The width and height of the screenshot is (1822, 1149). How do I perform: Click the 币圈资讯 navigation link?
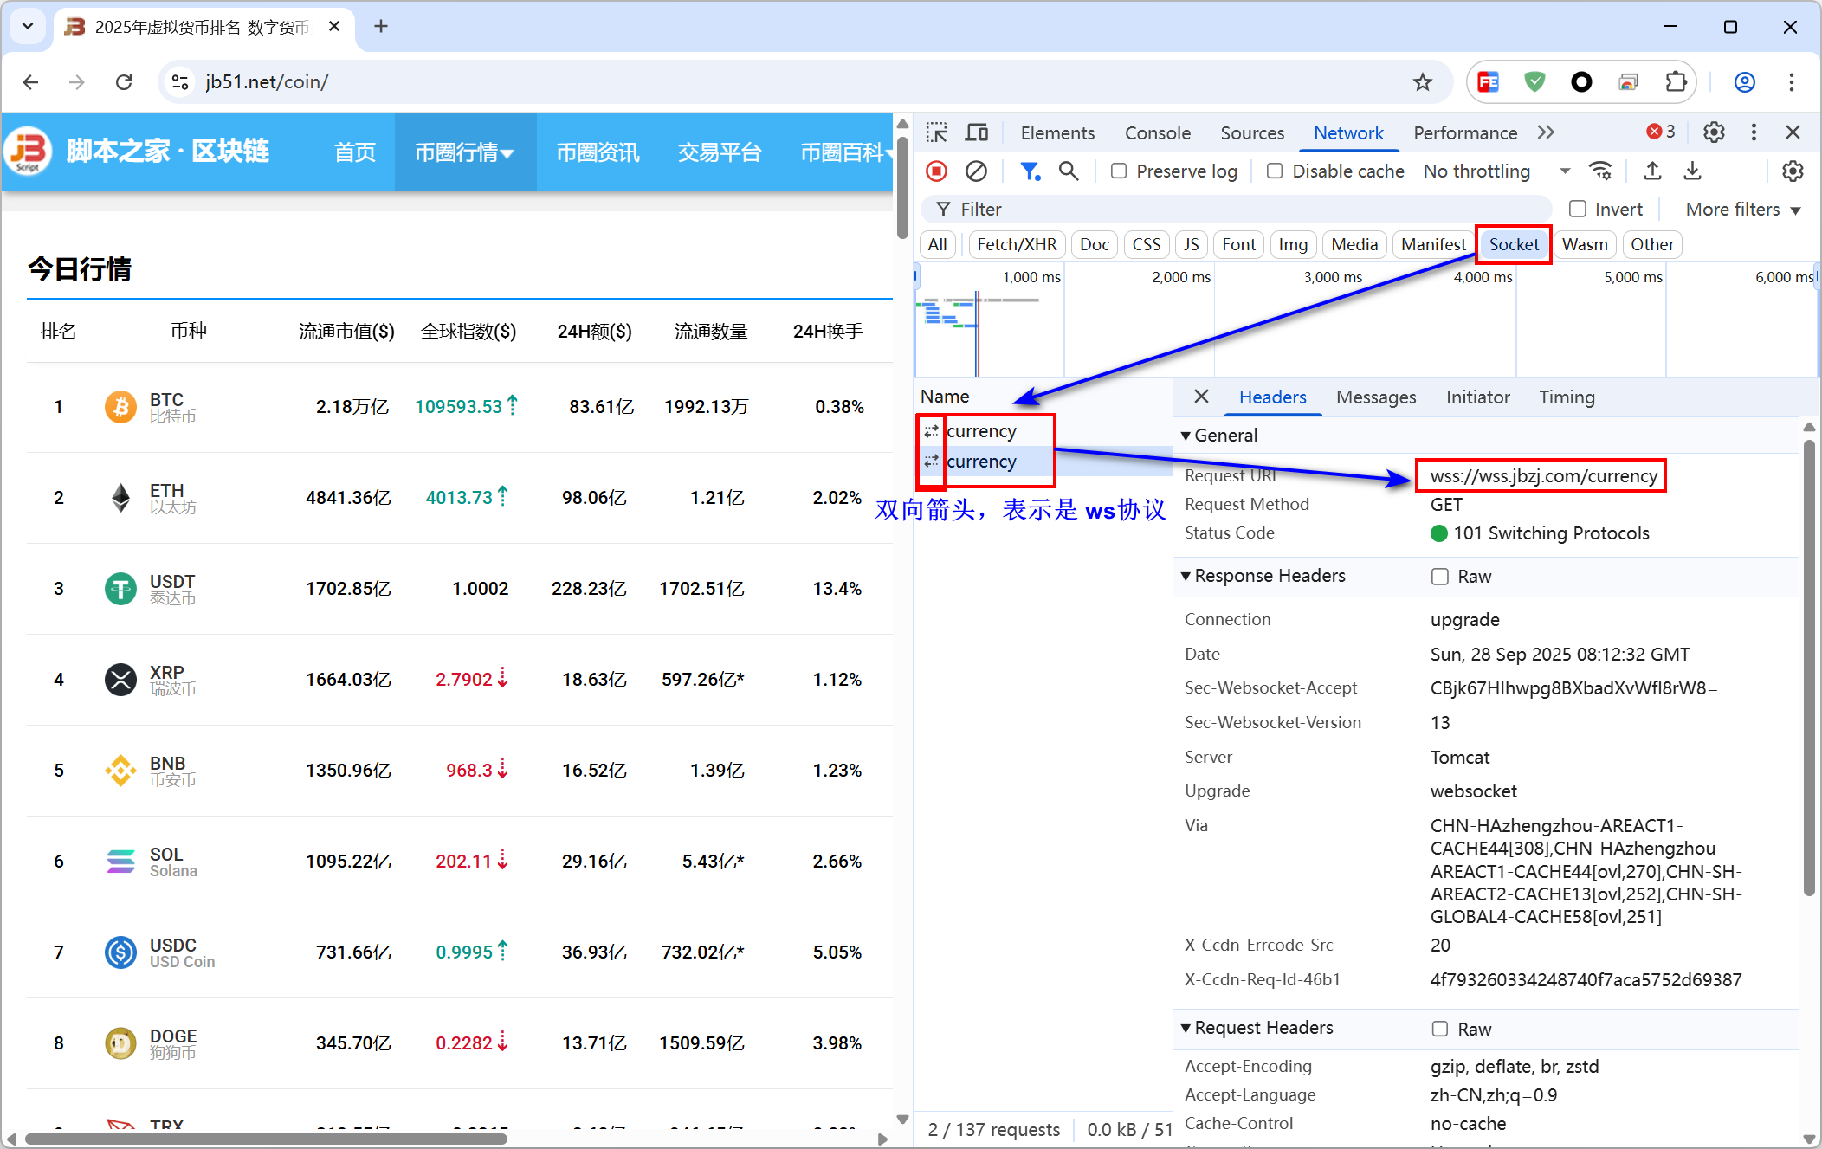pyautogui.click(x=598, y=152)
